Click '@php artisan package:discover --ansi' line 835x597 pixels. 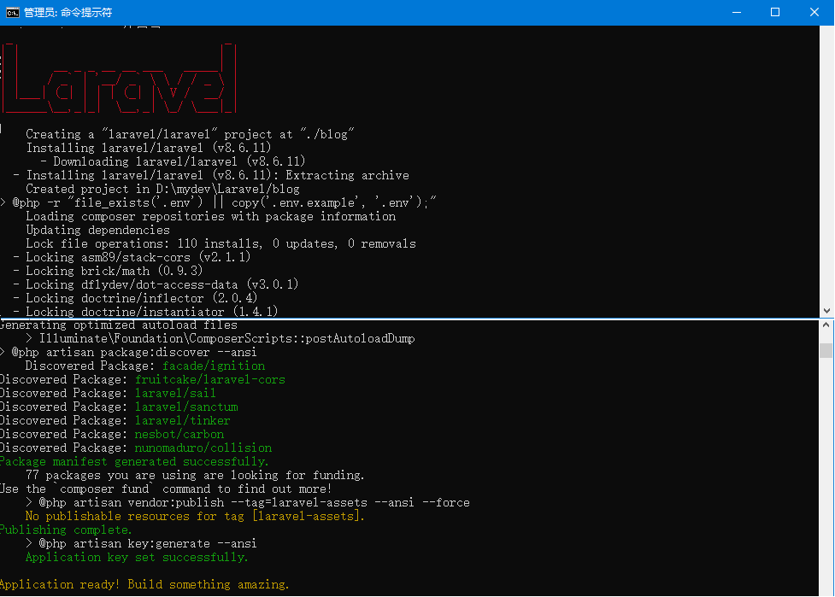pos(128,352)
